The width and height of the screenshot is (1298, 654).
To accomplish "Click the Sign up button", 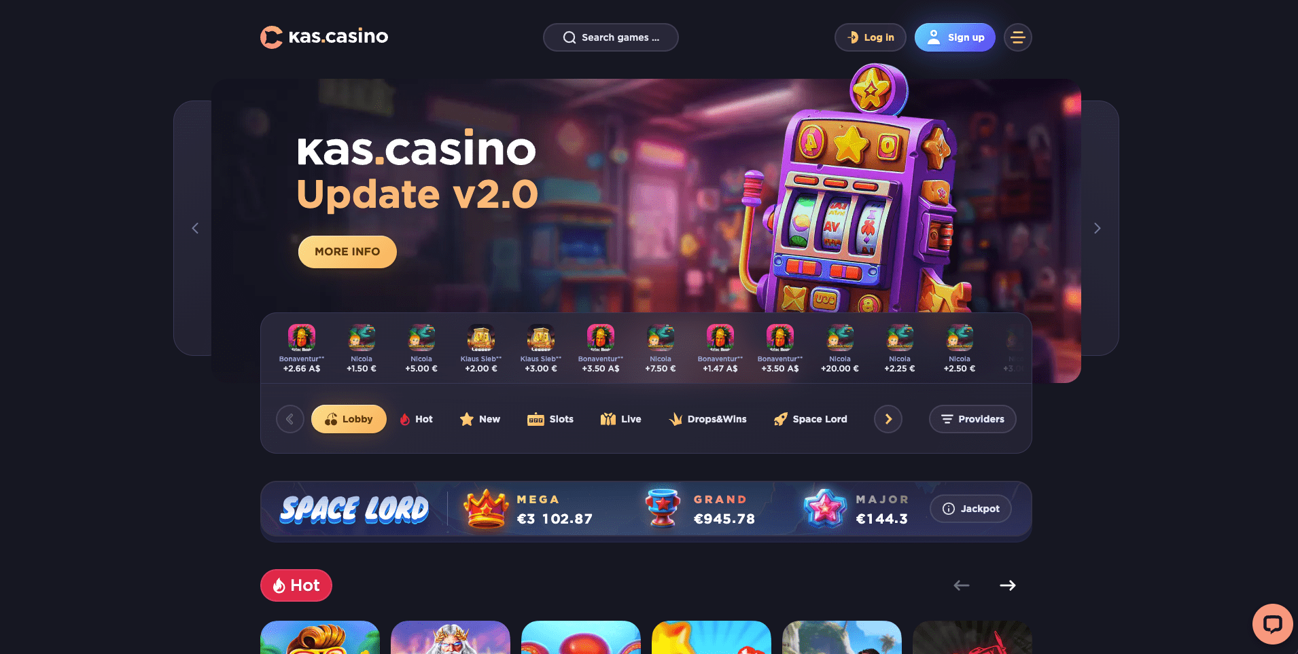I will (x=955, y=37).
